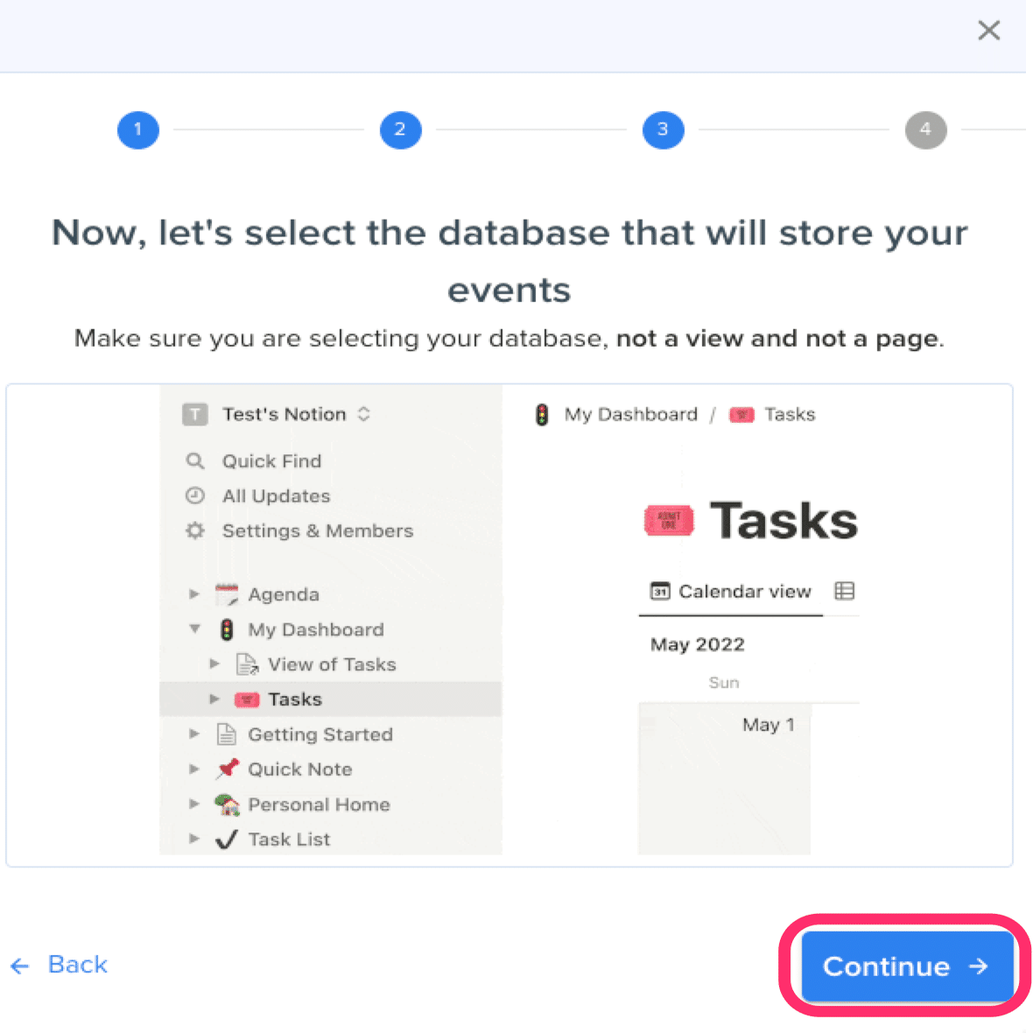
Task: Click the Continue button
Action: [x=905, y=966]
